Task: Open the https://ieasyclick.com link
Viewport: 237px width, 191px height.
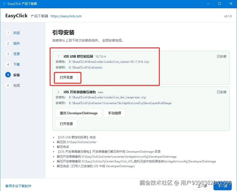Action: click(x=66, y=16)
